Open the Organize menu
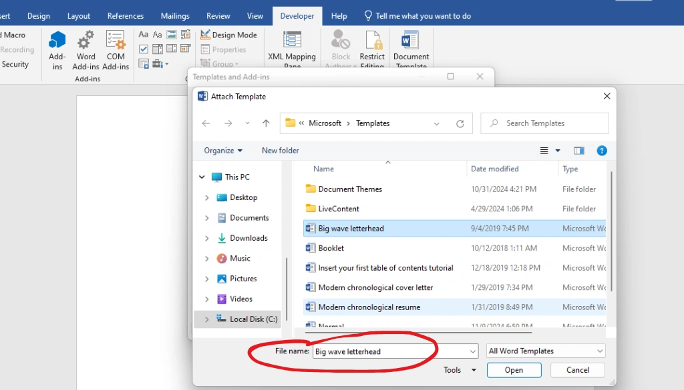The height and width of the screenshot is (390, 684). pyautogui.click(x=223, y=151)
